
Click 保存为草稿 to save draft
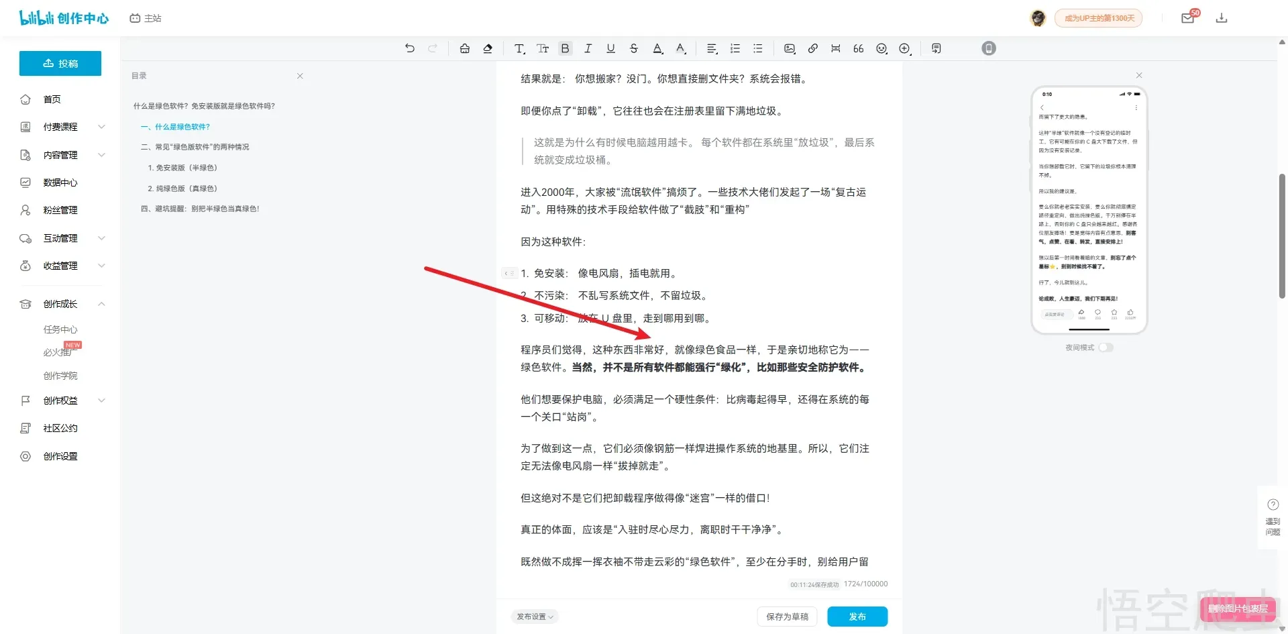[x=787, y=617]
